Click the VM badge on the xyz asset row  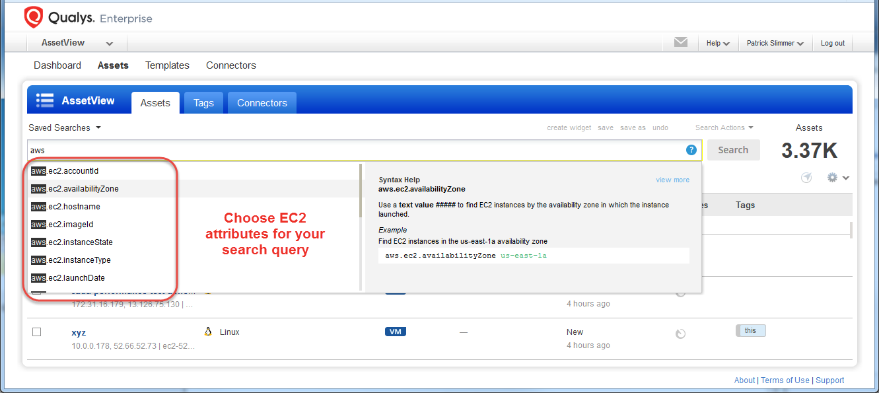[x=395, y=332]
